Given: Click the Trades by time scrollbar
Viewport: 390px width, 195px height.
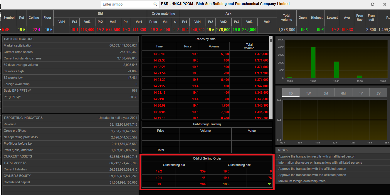Looking at the screenshot, I should click(x=271, y=78).
